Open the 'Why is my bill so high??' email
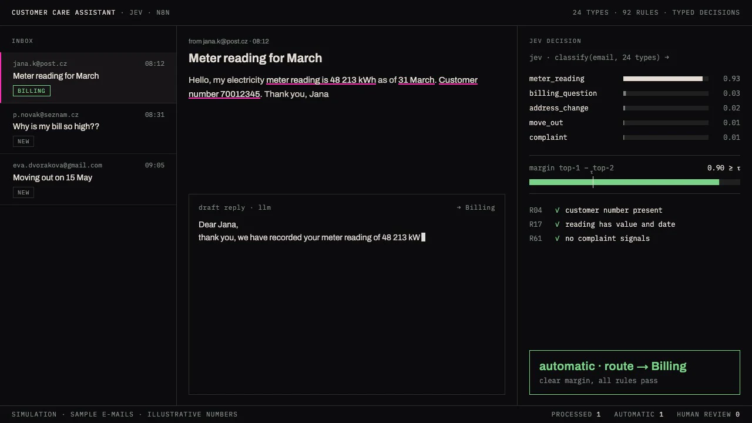Image resolution: width=752 pixels, height=423 pixels. point(88,129)
